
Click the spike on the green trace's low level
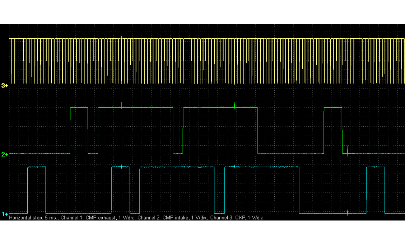click(x=347, y=151)
